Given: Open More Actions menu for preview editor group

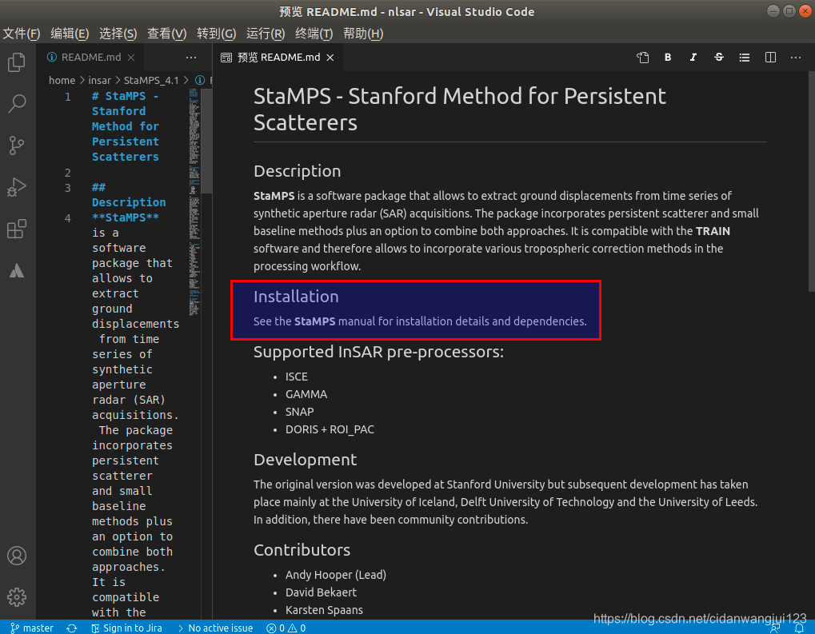Looking at the screenshot, I should point(796,58).
